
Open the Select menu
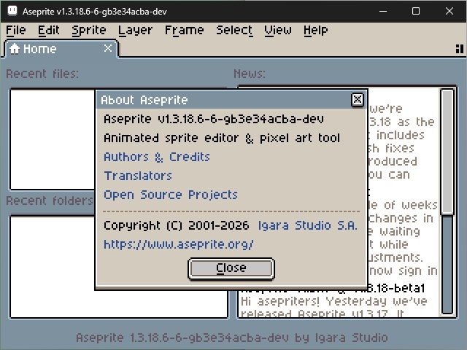[x=234, y=31]
